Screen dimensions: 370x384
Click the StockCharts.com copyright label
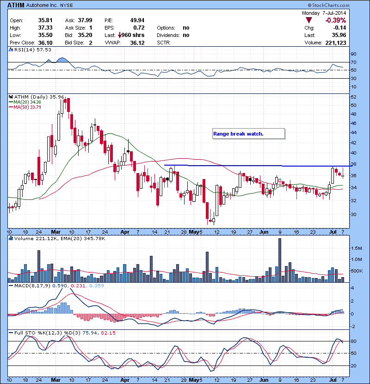coord(328,5)
